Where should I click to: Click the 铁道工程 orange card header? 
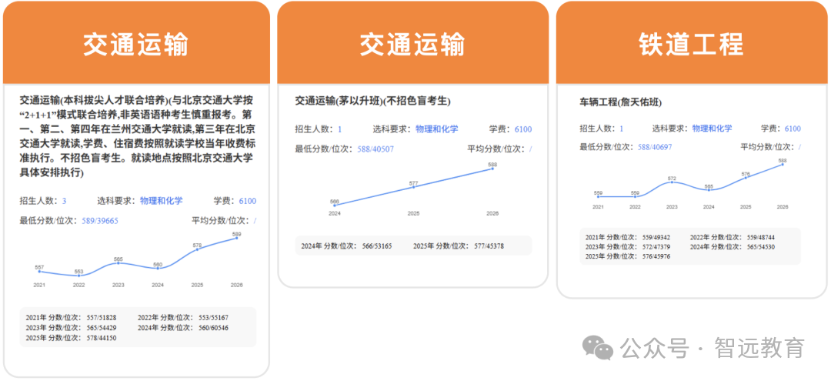(x=692, y=43)
